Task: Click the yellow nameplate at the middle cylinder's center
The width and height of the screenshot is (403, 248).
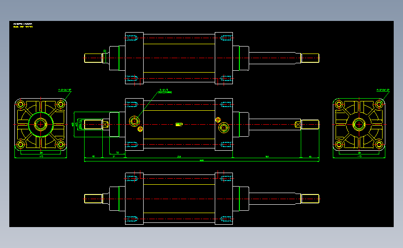Action: [179, 125]
